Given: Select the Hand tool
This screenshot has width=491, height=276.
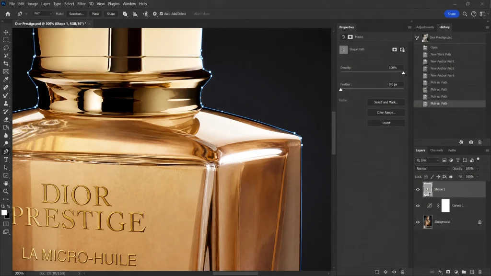Looking at the screenshot, I should pyautogui.click(x=6, y=184).
